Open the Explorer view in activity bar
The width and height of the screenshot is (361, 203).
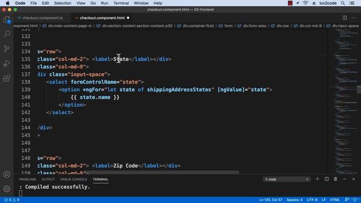pyautogui.click(x=7, y=20)
